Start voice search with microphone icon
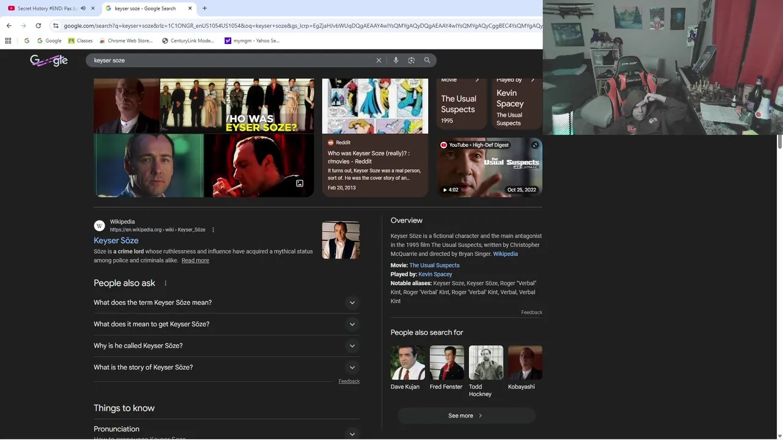Screen dimensions: 783x440 [x=396, y=61]
